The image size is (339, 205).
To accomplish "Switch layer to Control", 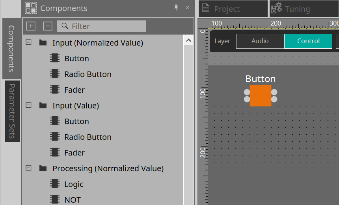I will [308, 41].
